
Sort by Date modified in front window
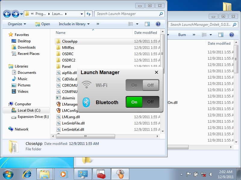[146, 33]
